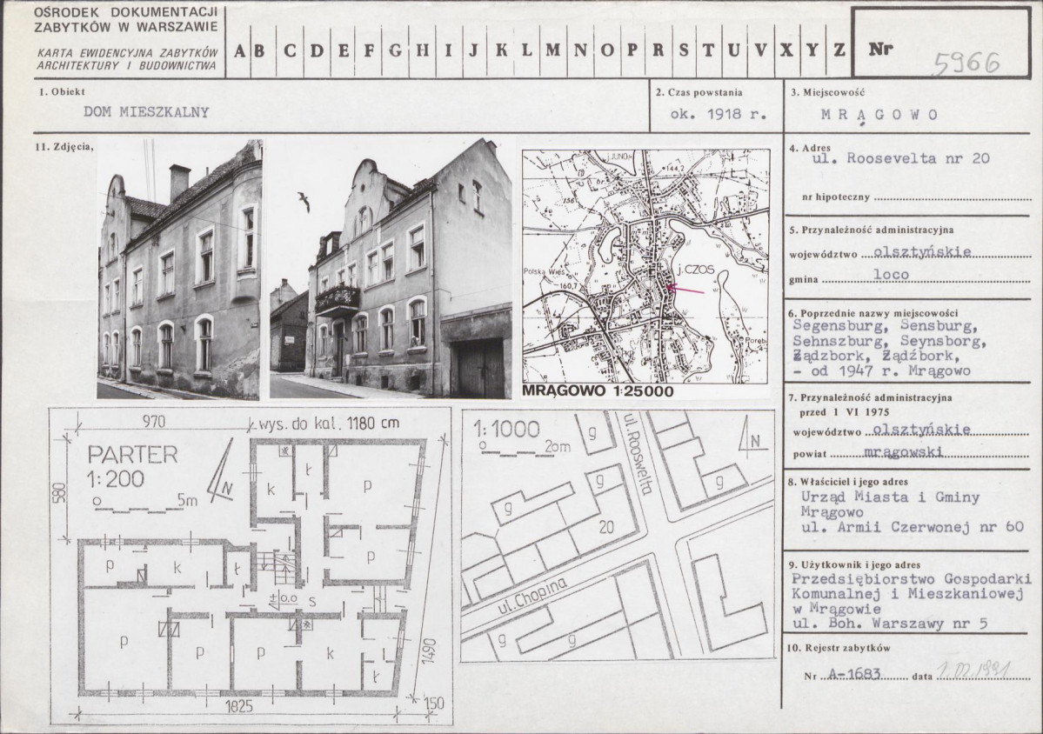
Task: Click the 'ul. Chopina' street label
Action: point(531,596)
